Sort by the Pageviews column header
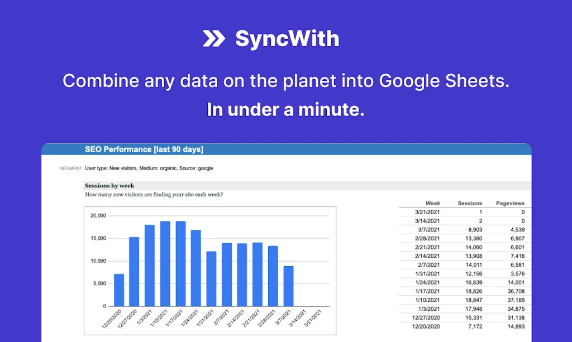572x342 pixels. pos(510,203)
